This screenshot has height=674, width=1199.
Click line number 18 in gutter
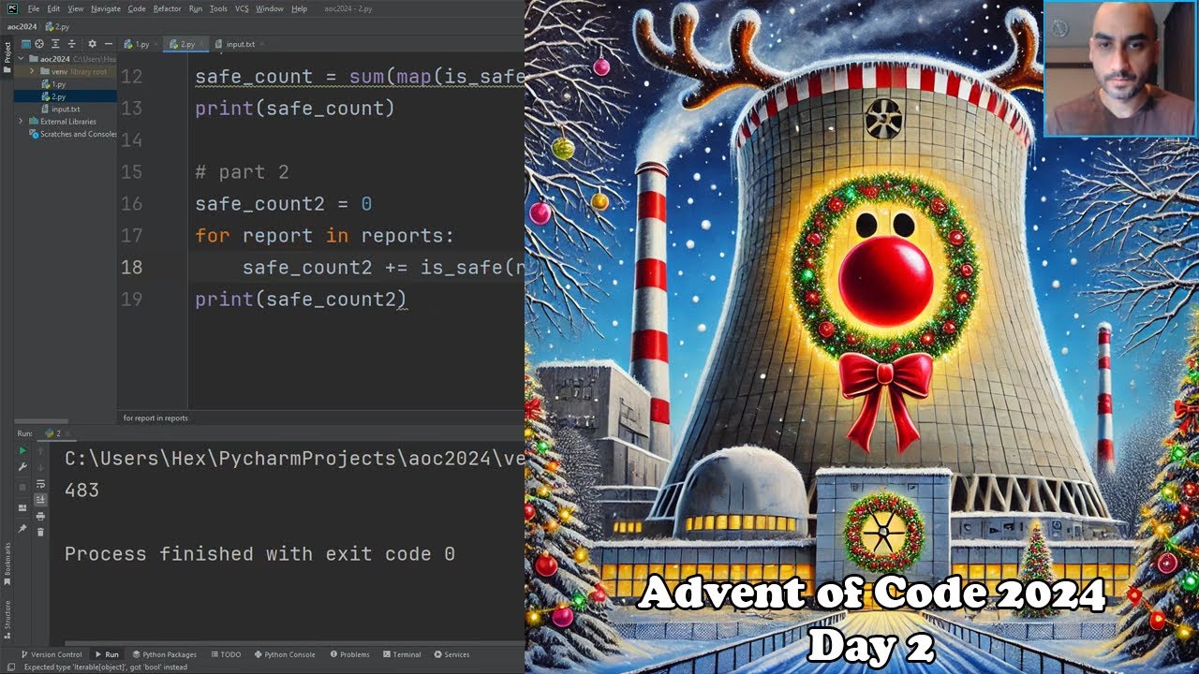click(x=132, y=268)
